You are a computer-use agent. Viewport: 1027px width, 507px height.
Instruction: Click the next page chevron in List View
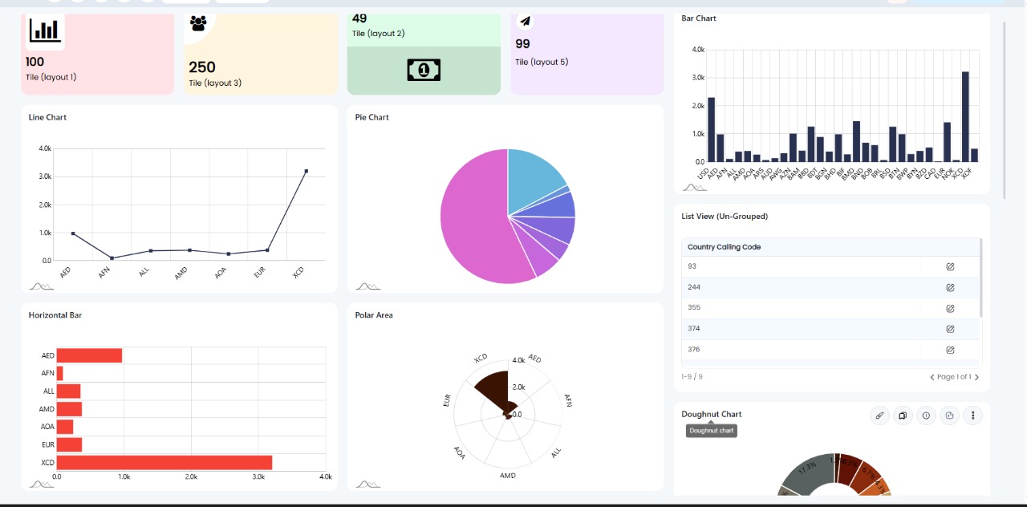[x=977, y=376]
